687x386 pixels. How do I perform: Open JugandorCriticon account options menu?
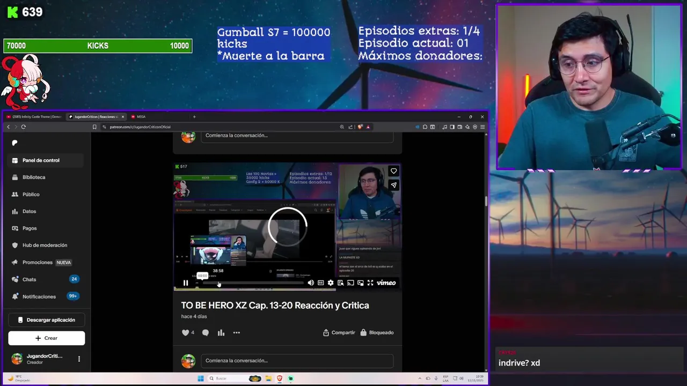point(79,359)
